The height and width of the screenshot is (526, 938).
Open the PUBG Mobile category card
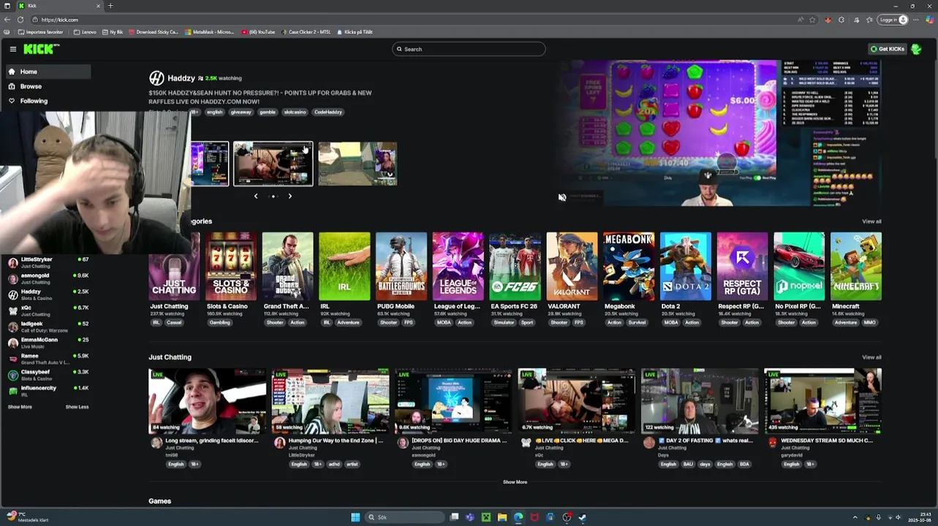pyautogui.click(x=401, y=267)
